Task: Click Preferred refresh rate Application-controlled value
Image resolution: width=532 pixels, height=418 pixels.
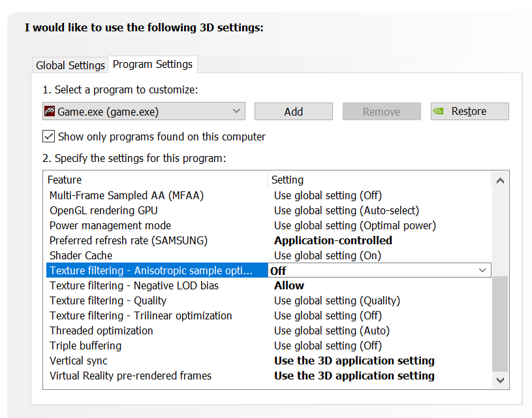Action: [333, 240]
